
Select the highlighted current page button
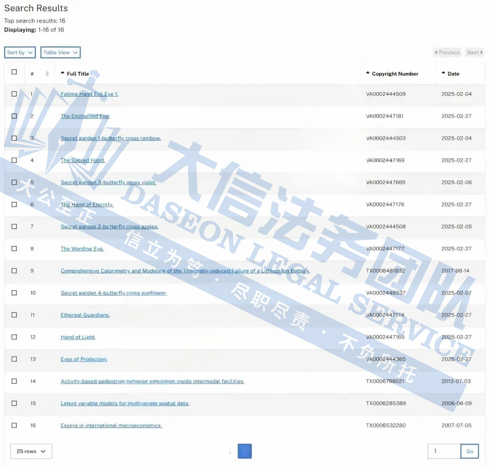pos(245,451)
